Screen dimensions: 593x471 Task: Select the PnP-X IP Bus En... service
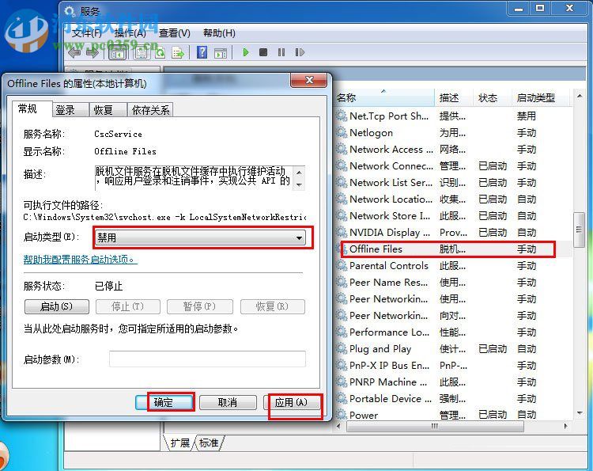click(453, 366)
